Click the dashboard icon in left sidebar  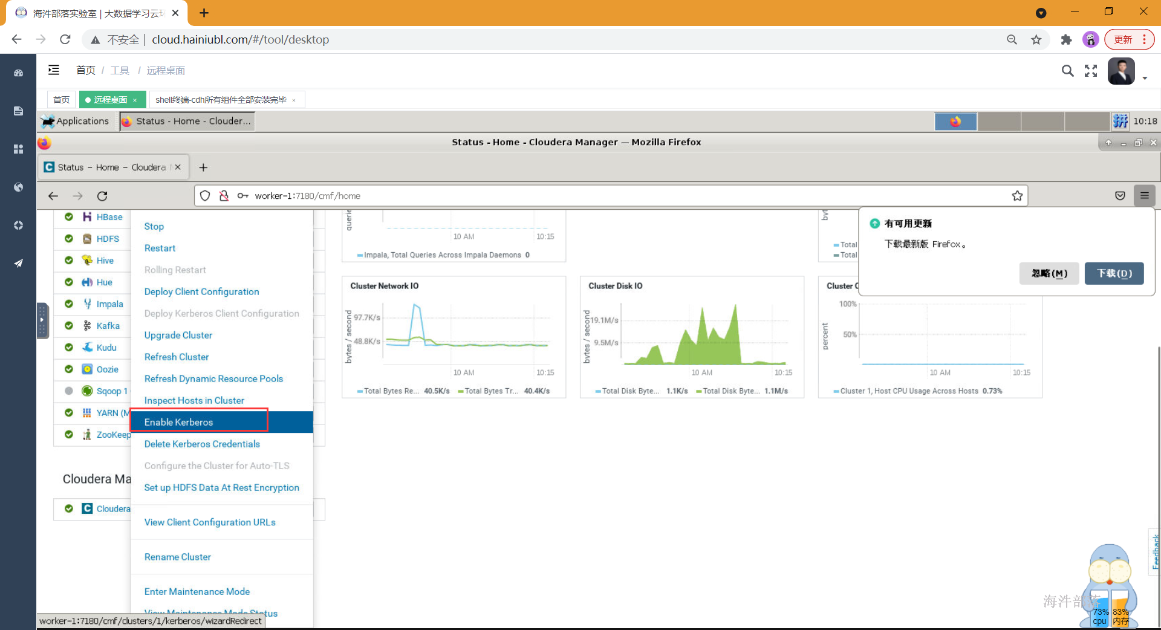(18, 73)
